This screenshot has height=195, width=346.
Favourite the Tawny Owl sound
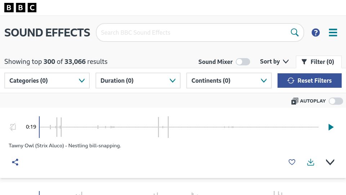click(292, 162)
